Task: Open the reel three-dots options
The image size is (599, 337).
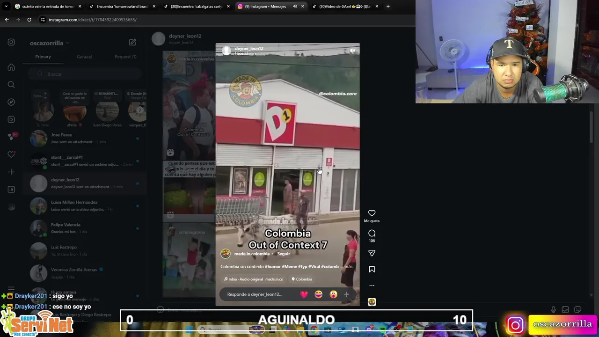Action: pyautogui.click(x=372, y=285)
